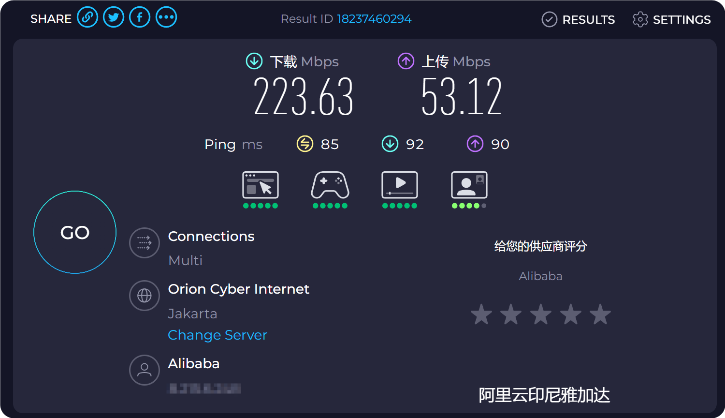Share result on Twitter
Image resolution: width=725 pixels, height=418 pixels.
pos(114,18)
